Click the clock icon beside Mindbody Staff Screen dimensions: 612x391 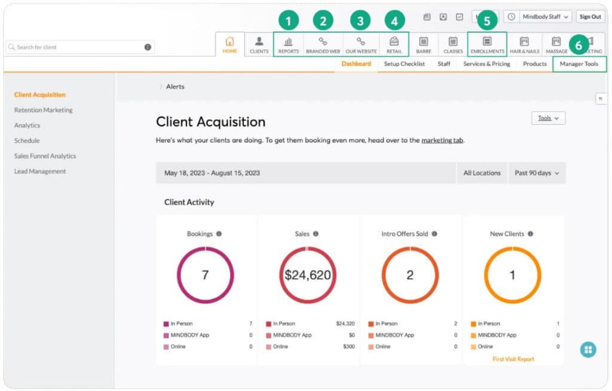(512, 17)
